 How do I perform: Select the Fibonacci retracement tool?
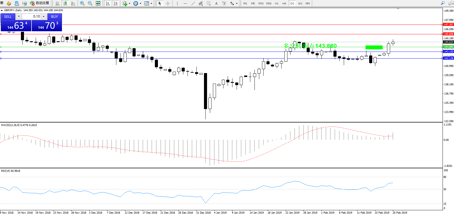tap(208, 3)
